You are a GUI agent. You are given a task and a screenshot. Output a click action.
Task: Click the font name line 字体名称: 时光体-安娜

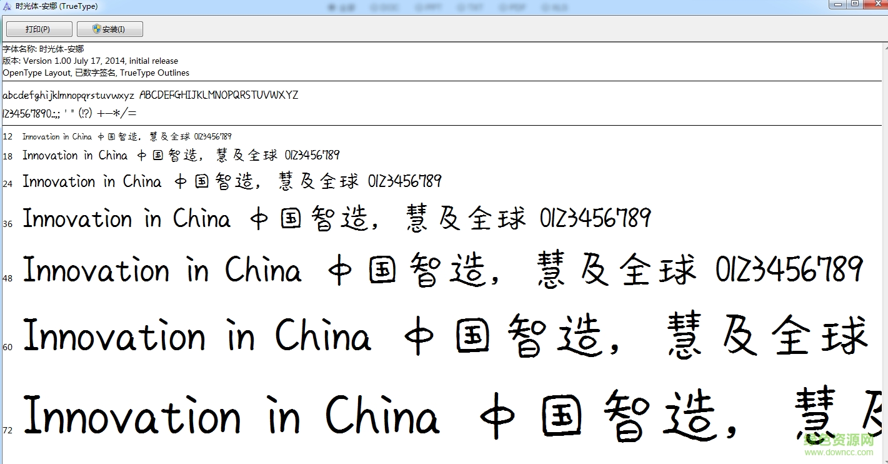pos(43,49)
